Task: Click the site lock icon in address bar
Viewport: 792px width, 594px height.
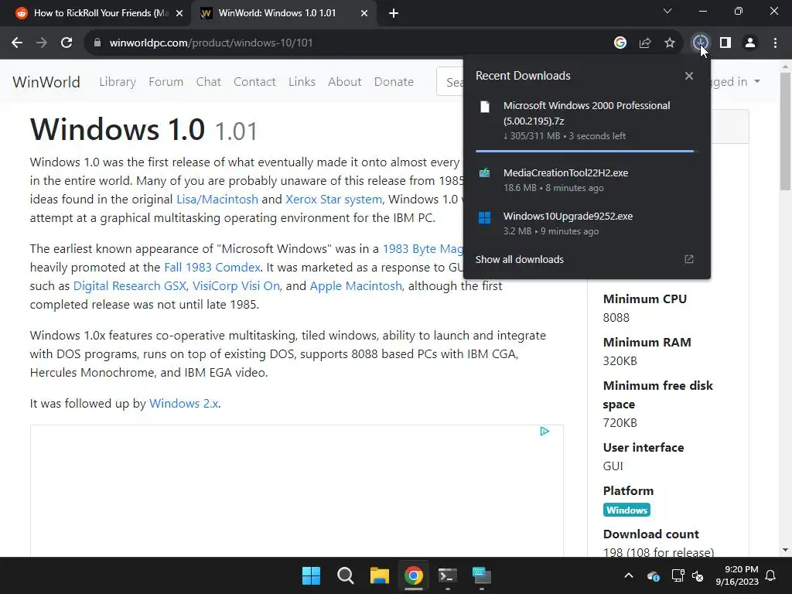Action: [x=97, y=43]
